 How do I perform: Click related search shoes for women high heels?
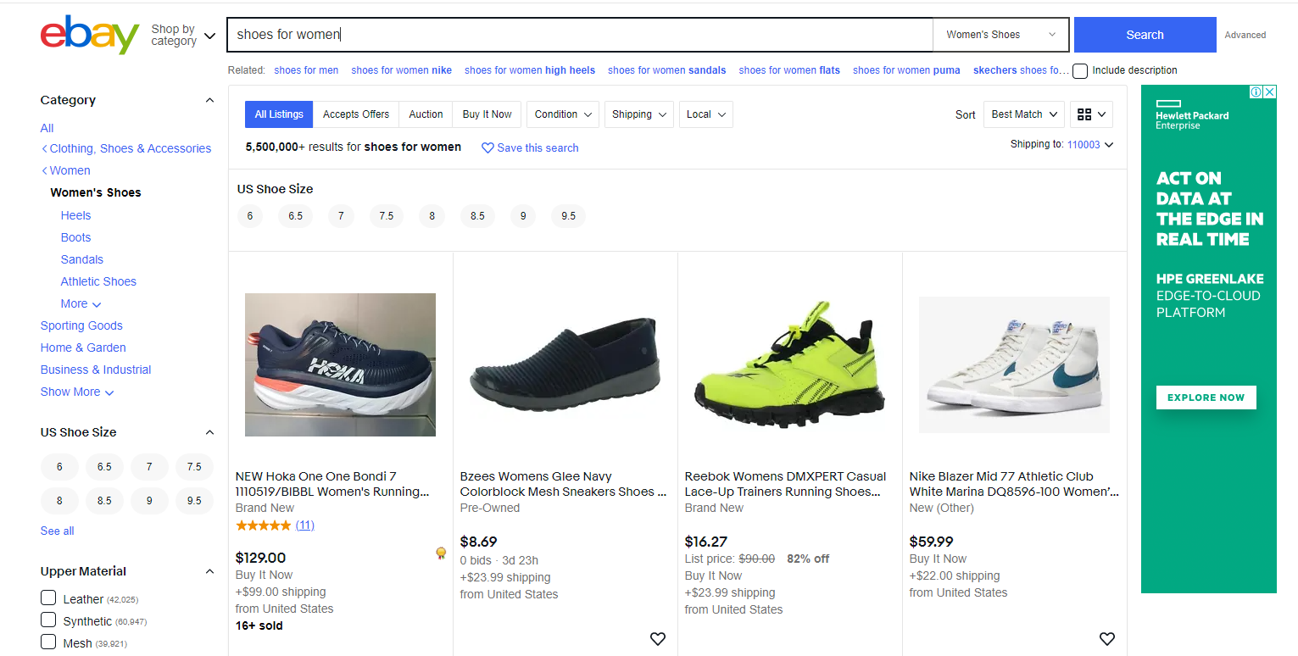530,70
